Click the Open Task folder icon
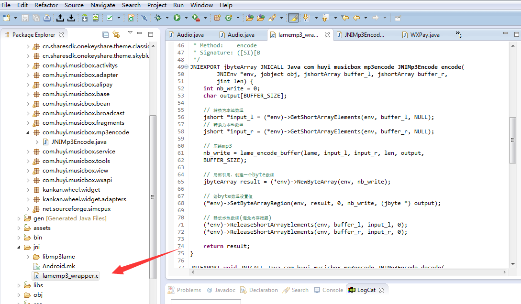The height and width of the screenshot is (304, 521). [261, 18]
